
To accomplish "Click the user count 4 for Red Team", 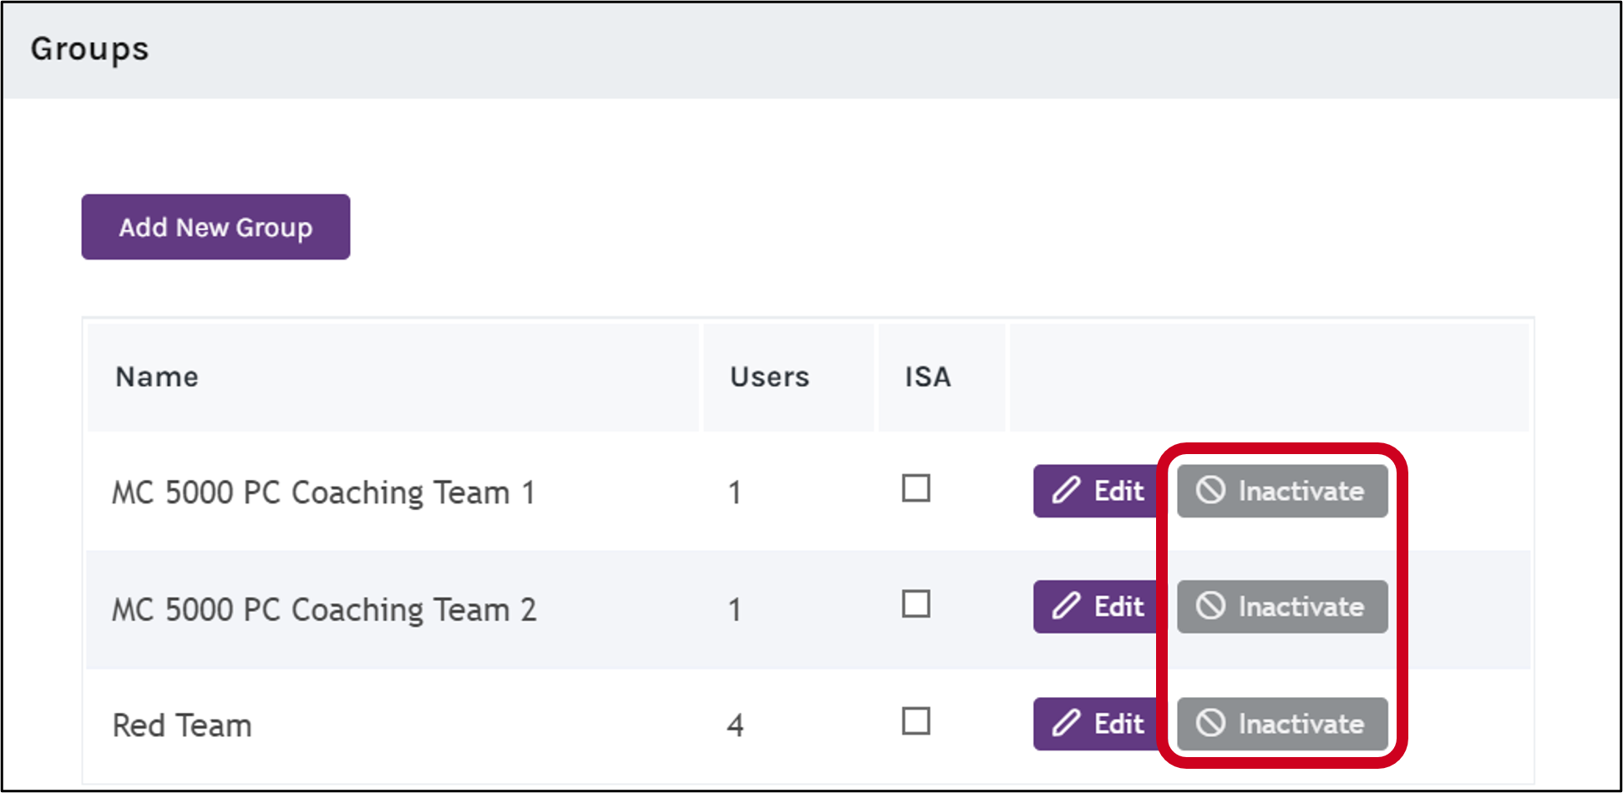I will pyautogui.click(x=735, y=725).
